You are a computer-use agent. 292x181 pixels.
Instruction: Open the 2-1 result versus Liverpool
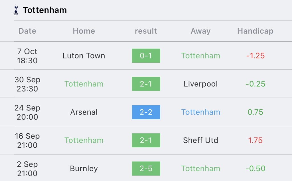pos(146,84)
